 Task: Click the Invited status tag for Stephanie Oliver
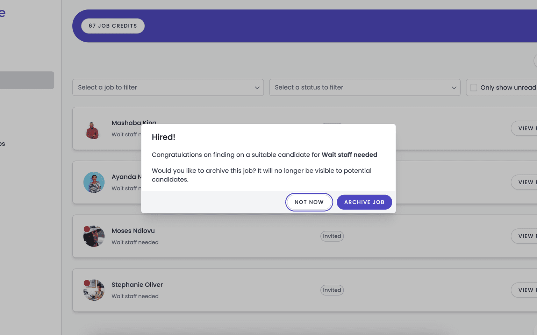(332, 290)
